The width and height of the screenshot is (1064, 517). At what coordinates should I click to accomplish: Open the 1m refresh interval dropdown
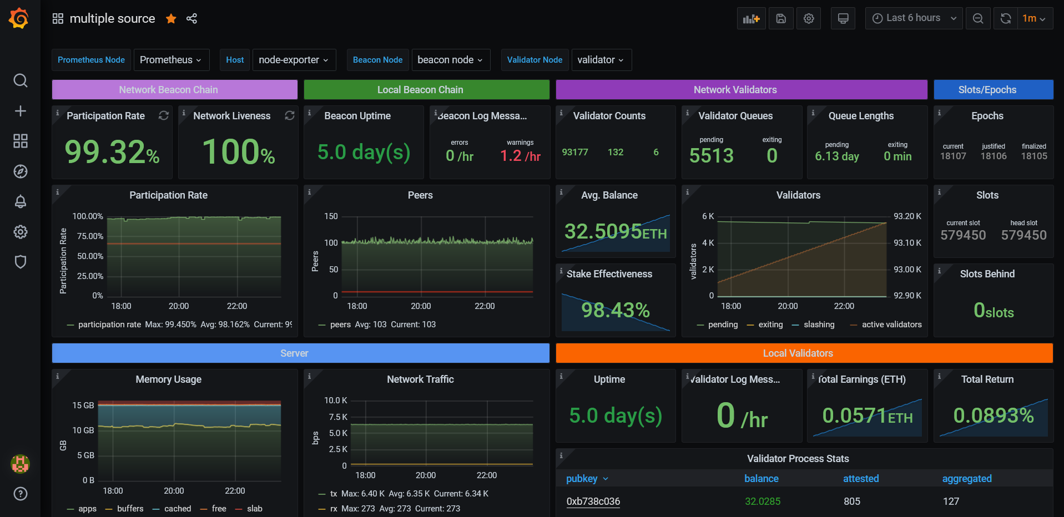pos(1035,18)
